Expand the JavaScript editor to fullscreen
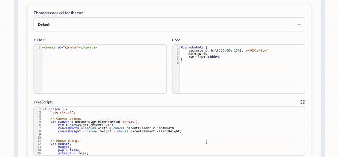The image size is (339, 157). [x=303, y=102]
